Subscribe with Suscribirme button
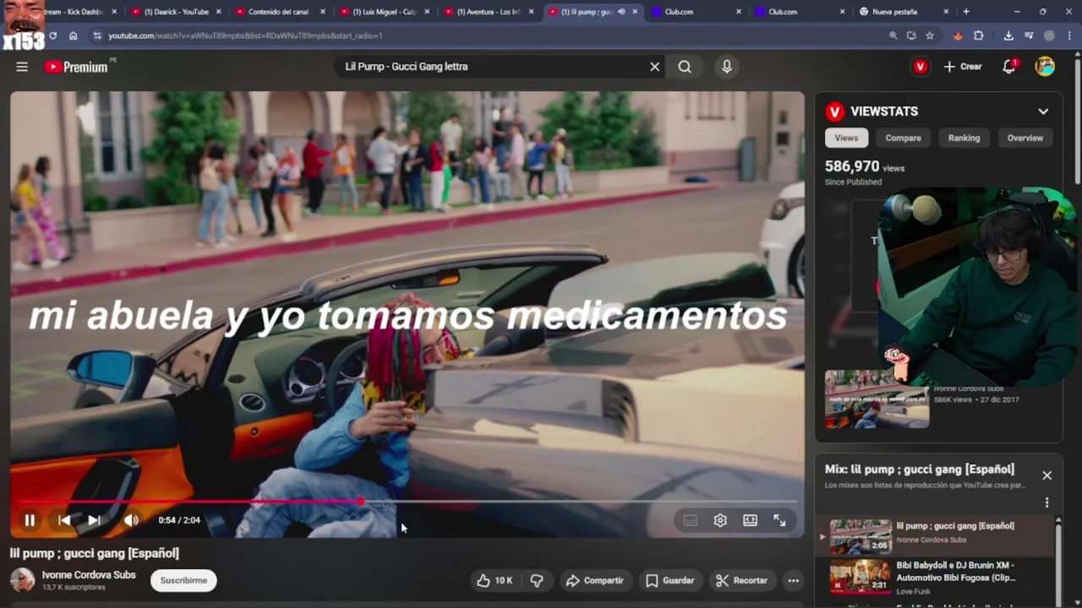 [183, 580]
